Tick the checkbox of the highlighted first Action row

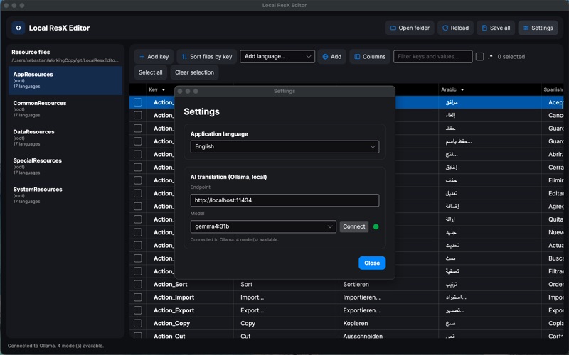[x=138, y=102]
